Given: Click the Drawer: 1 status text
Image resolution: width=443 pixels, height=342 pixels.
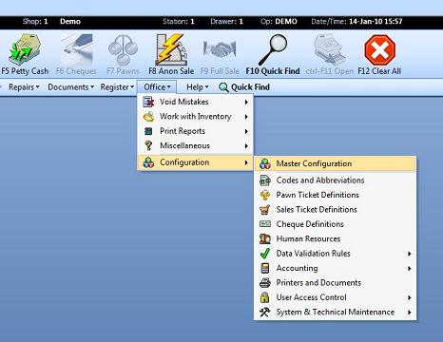Looking at the screenshot, I should click(x=226, y=22).
